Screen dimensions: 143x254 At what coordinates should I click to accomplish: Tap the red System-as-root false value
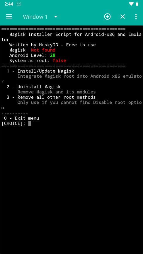point(59,61)
